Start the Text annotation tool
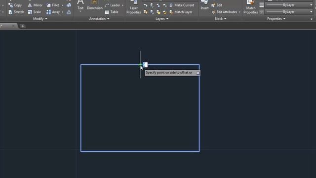Image resolution: width=316 pixels, height=178 pixels. (x=80, y=5)
